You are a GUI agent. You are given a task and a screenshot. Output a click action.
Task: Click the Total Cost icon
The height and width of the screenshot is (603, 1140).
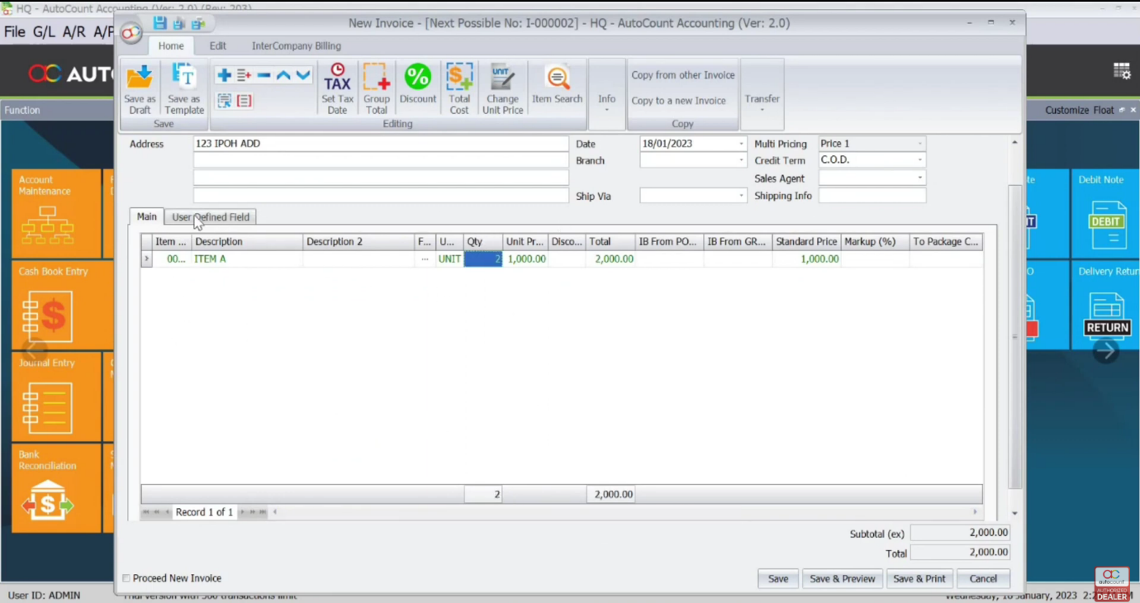coord(459,78)
